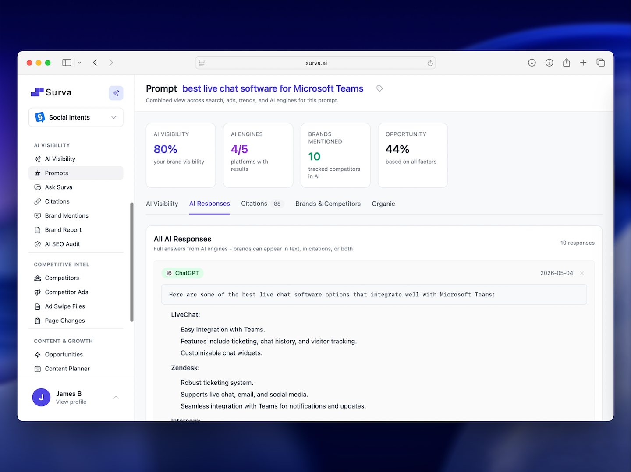Click the '10 responses' count text
631x472 pixels.
coord(578,243)
